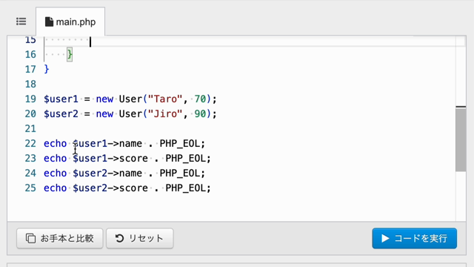Open the file list hamburger icon

pyautogui.click(x=21, y=22)
